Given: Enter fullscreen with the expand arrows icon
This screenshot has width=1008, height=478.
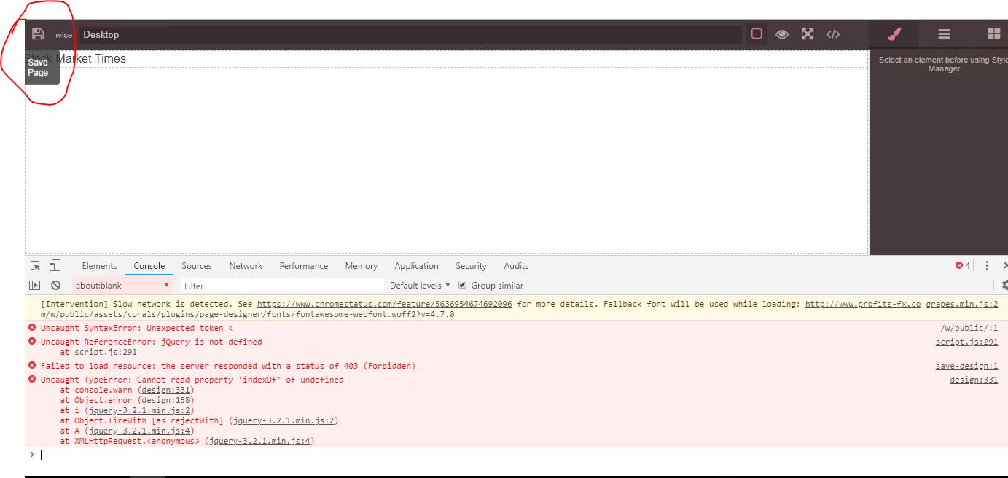Looking at the screenshot, I should (808, 34).
